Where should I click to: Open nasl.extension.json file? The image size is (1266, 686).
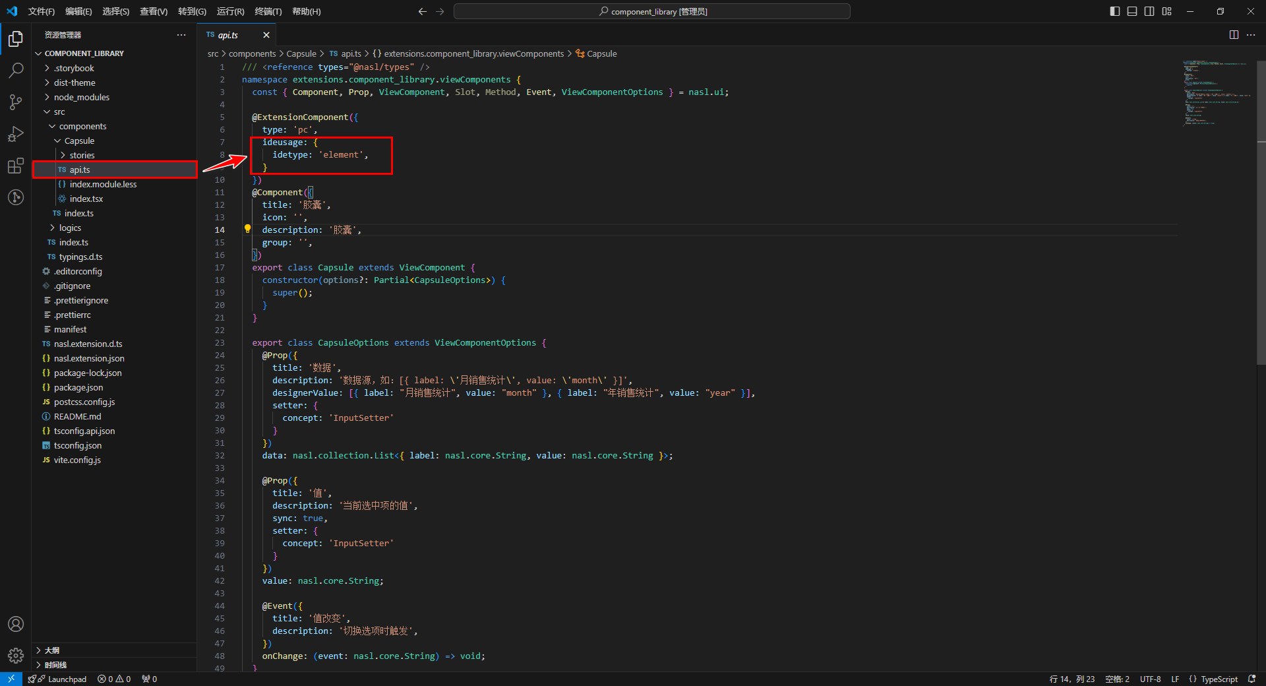point(115,358)
